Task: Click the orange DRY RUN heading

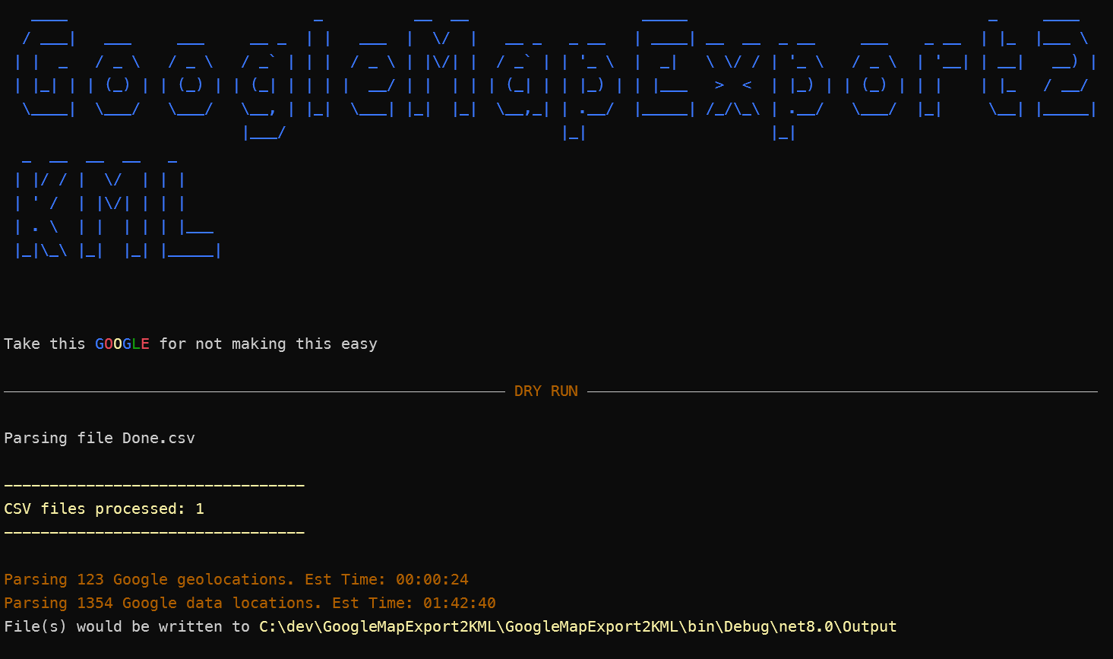Action: point(545,391)
